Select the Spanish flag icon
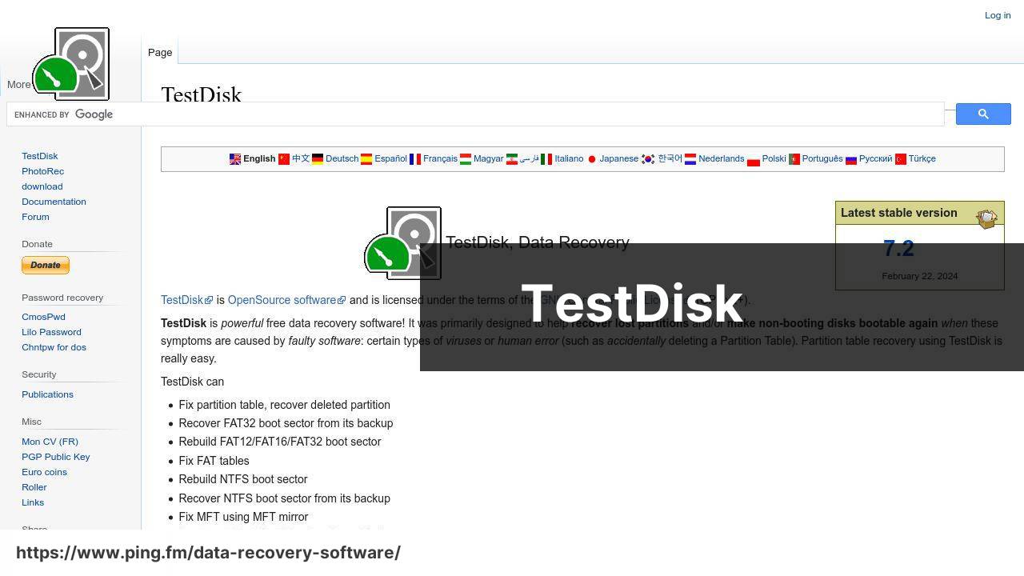 tap(366, 159)
